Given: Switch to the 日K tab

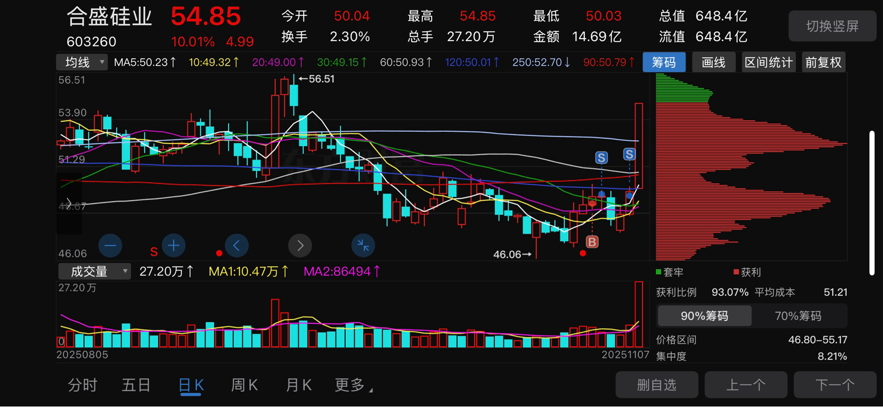Looking at the screenshot, I should click(191, 385).
